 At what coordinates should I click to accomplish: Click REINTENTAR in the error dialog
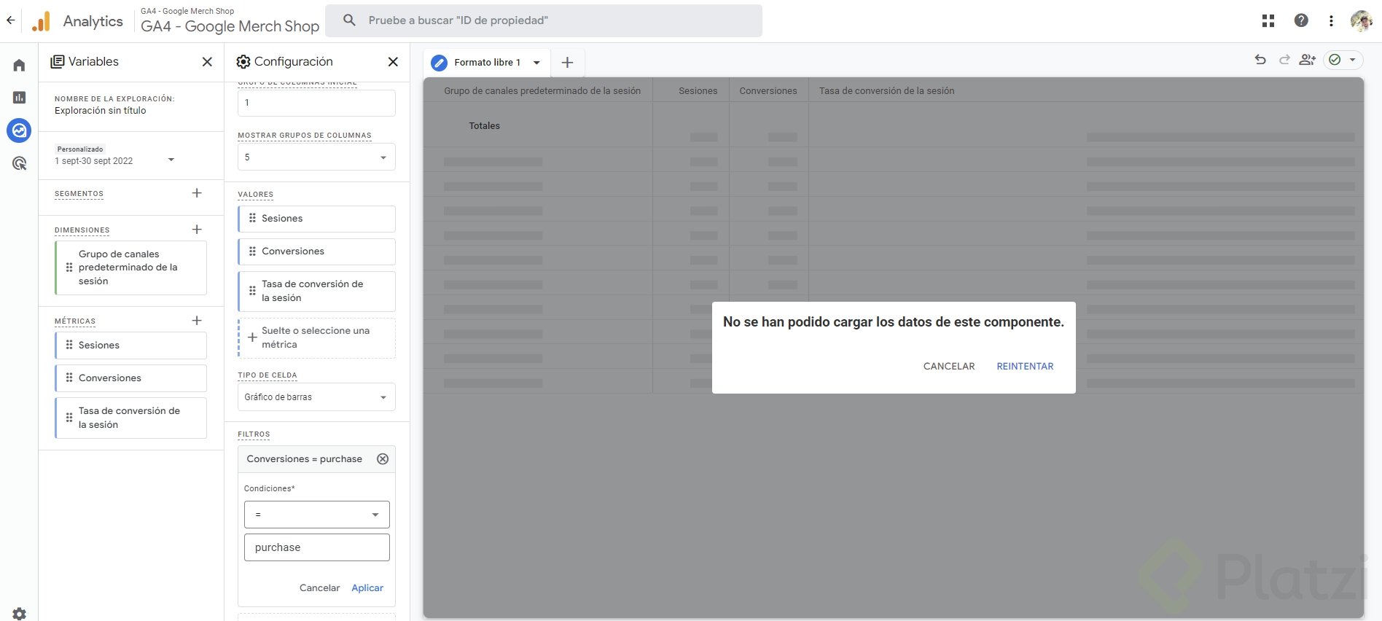(1025, 367)
